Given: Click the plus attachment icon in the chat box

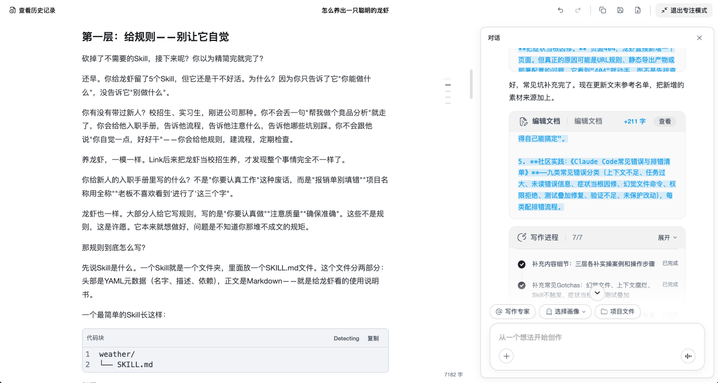Looking at the screenshot, I should (x=507, y=356).
